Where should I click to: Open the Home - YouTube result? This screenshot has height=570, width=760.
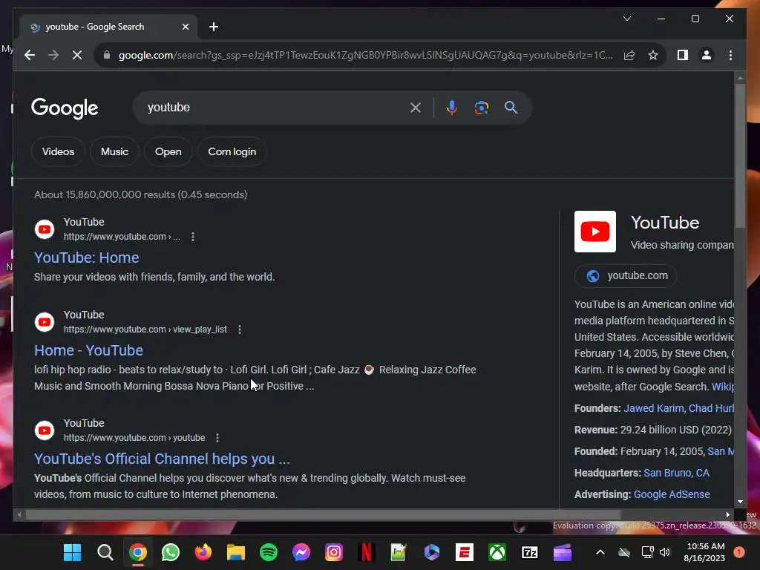[x=89, y=350]
